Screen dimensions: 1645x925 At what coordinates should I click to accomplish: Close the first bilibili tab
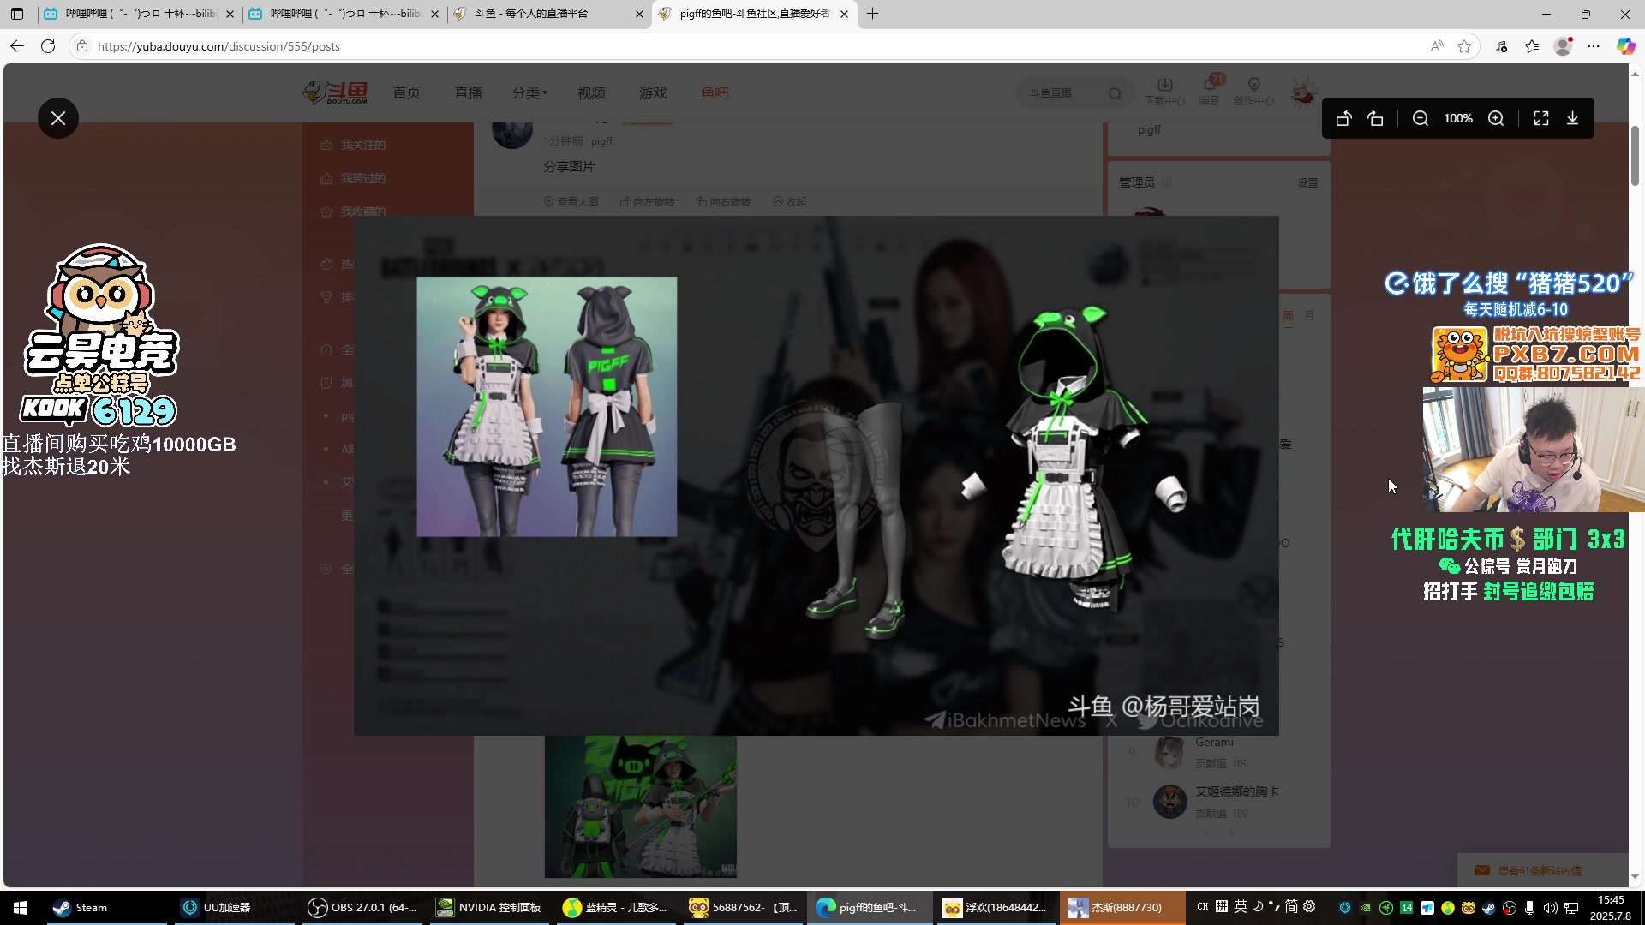tap(230, 14)
